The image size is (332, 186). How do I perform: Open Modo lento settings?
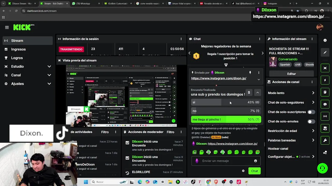(x=291, y=93)
